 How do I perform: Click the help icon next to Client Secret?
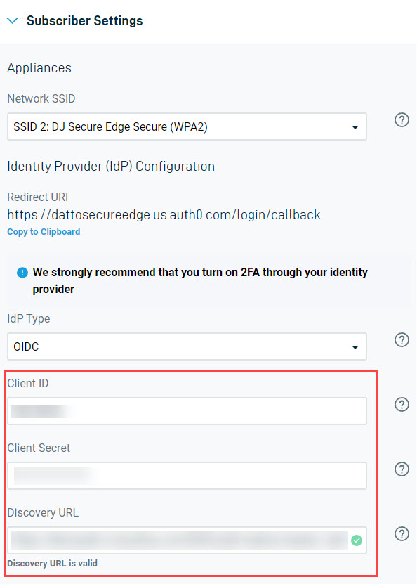[x=402, y=469]
